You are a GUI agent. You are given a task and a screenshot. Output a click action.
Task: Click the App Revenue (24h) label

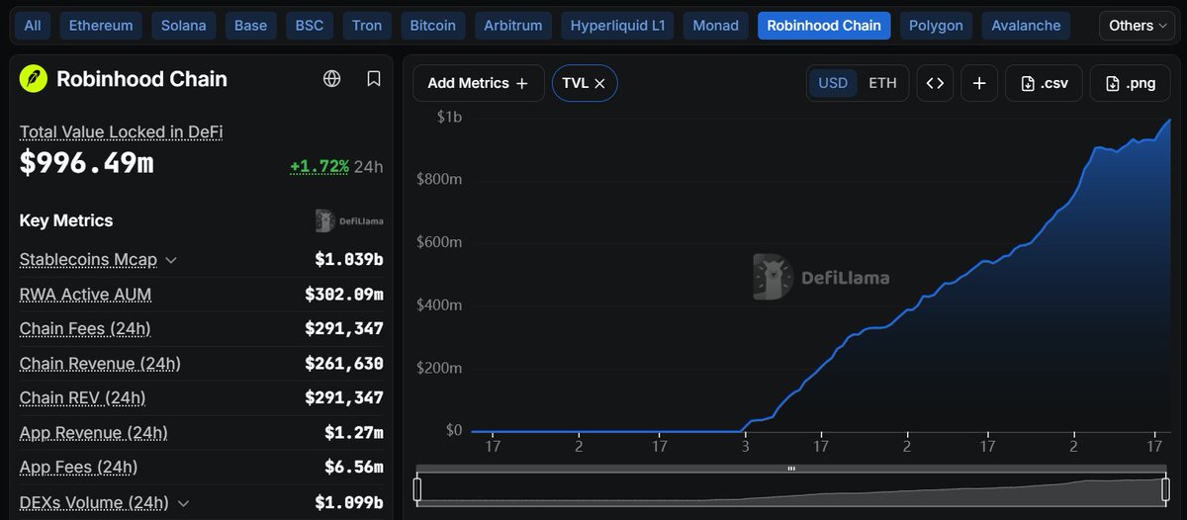tap(93, 433)
